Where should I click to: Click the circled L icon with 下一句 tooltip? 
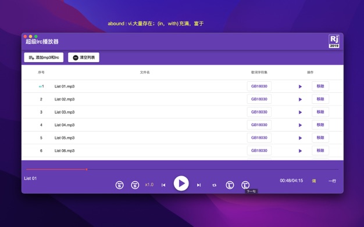tap(245, 185)
